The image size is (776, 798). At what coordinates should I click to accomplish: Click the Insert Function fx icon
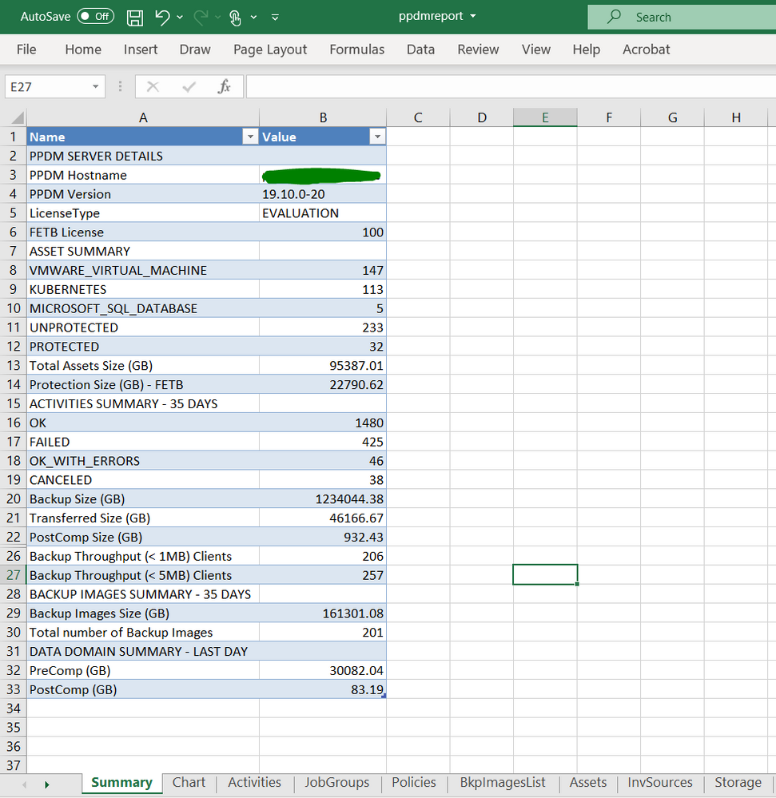pyautogui.click(x=224, y=87)
